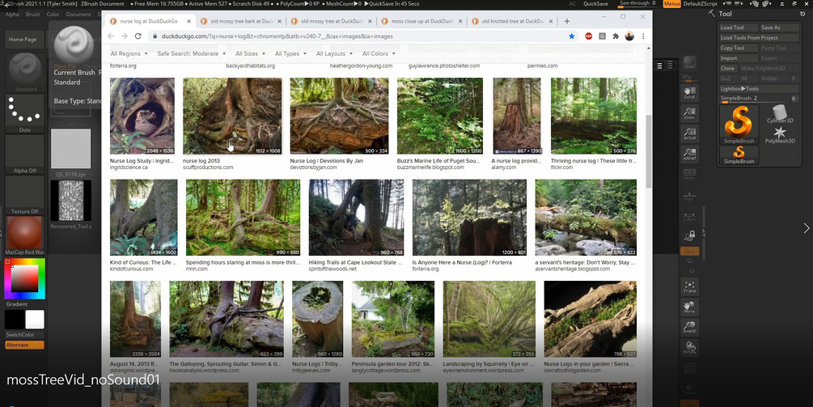The image size is (813, 407).
Task: Select the ZBrush Scroll canvas tool
Action: (689, 93)
